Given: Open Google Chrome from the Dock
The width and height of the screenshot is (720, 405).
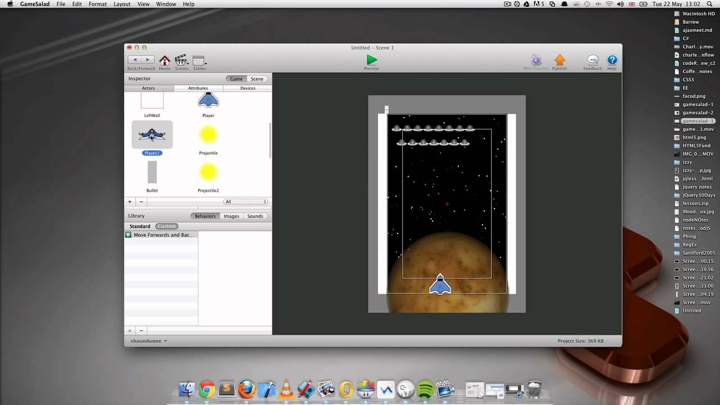Looking at the screenshot, I should coord(206,389).
